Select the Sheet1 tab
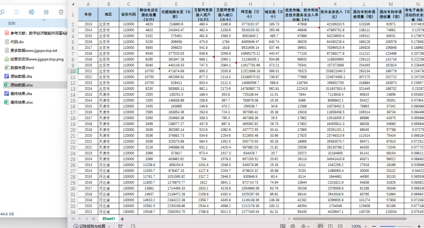Image resolution: width=424 pixels, height=228 pixels. pyautogui.click(x=109, y=218)
